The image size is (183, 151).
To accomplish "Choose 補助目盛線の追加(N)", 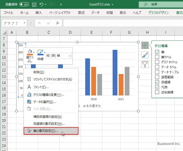I will (51, 117).
